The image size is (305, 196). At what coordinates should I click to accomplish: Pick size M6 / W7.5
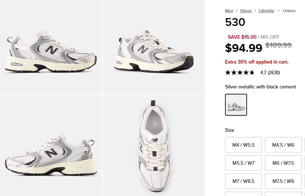click(283, 163)
